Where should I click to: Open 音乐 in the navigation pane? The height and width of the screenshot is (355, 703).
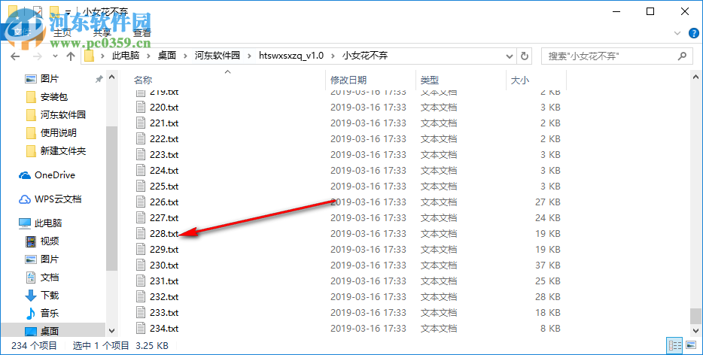pyautogui.click(x=50, y=314)
